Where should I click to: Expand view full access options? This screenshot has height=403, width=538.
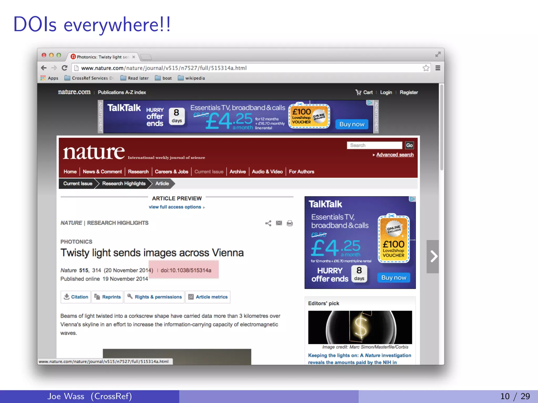tap(177, 207)
